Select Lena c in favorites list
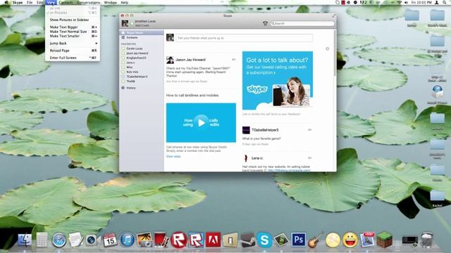451x253 pixels. (x=130, y=63)
